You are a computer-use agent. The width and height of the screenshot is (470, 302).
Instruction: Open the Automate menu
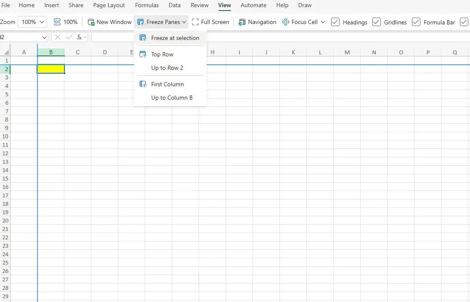(x=253, y=5)
